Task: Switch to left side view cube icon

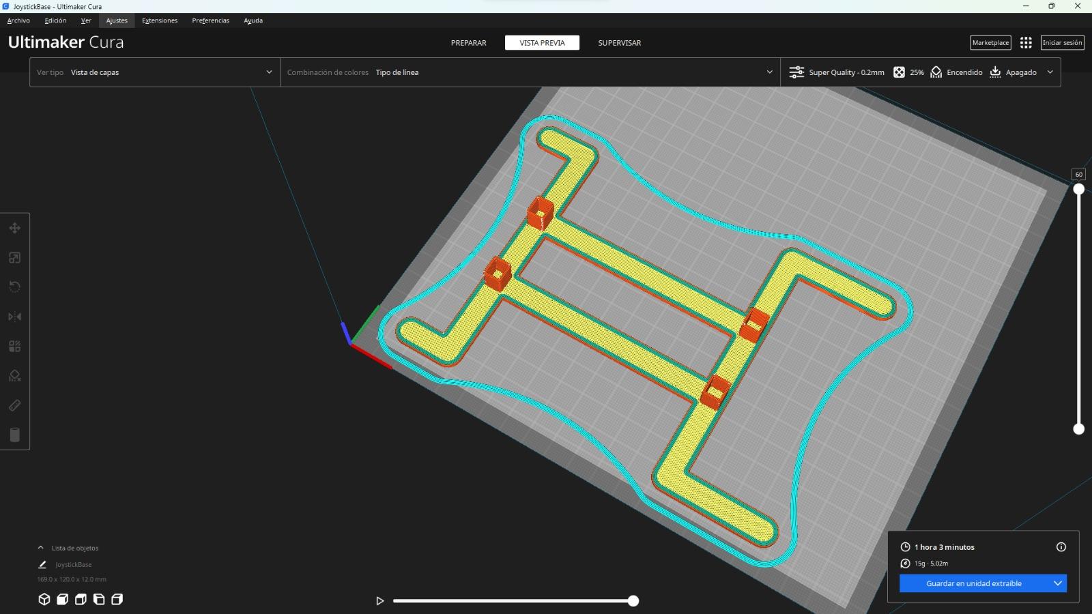Action: pyautogui.click(x=99, y=599)
